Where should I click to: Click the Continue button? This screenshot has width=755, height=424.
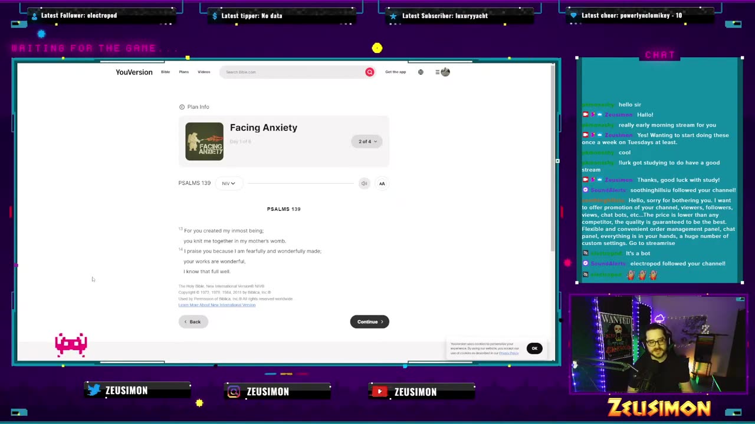369,322
